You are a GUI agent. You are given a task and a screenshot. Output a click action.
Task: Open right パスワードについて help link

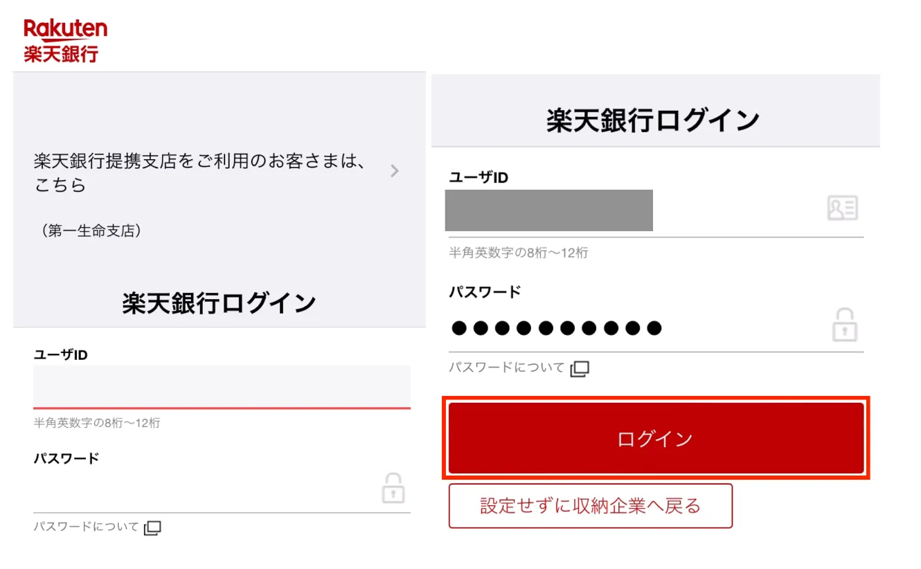[507, 368]
